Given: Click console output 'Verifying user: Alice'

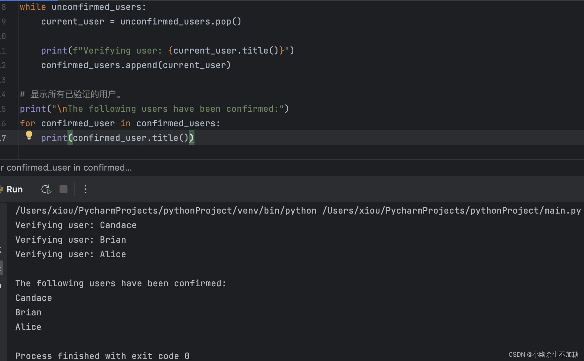Looking at the screenshot, I should click(71, 254).
